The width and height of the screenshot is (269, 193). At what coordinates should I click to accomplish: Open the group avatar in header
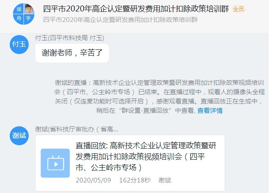point(24,14)
